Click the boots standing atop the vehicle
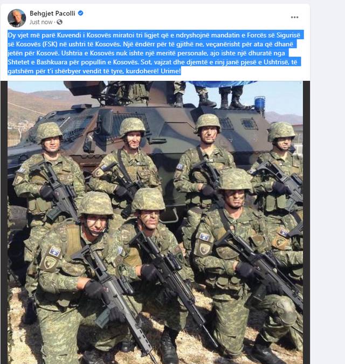The height and width of the screenshot is (364, 345). point(209,100)
